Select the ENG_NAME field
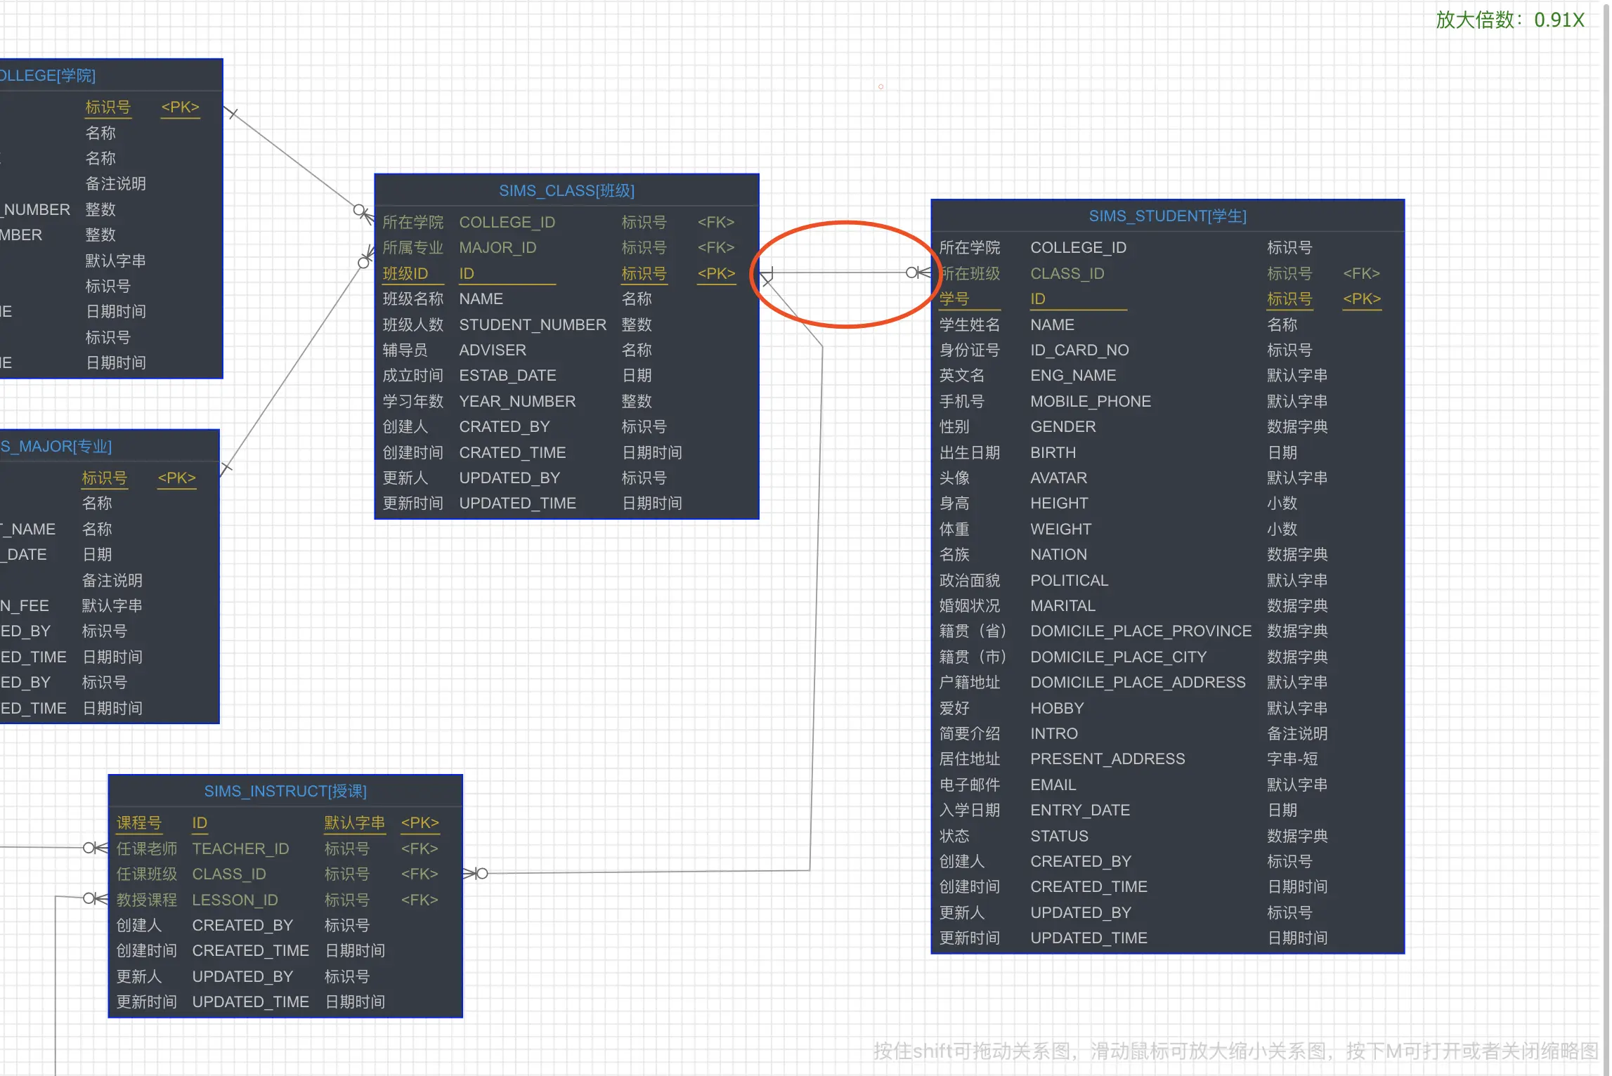1612x1076 pixels. click(x=1073, y=375)
